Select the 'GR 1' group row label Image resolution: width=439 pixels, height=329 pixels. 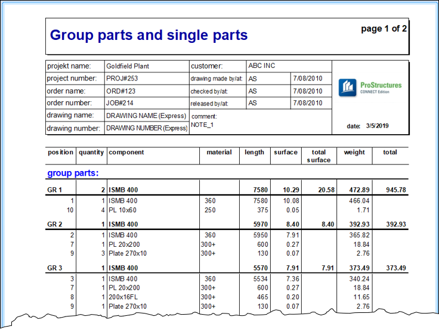tap(55, 190)
